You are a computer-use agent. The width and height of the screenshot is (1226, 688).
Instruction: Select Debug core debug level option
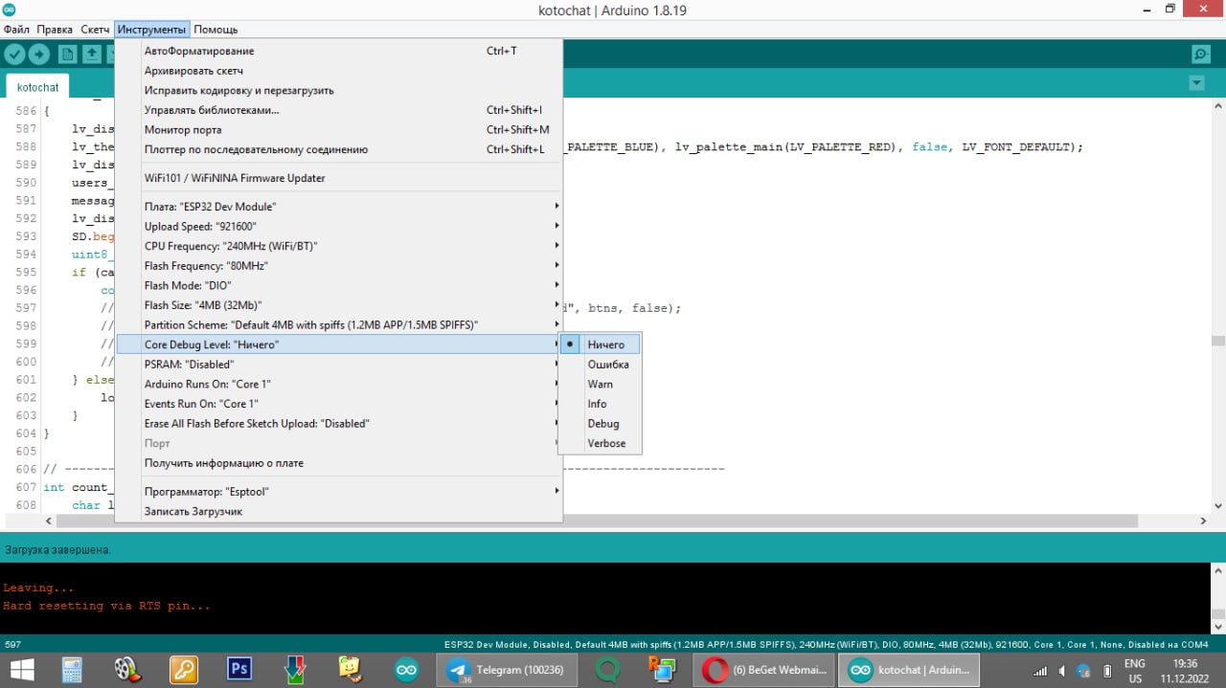(x=601, y=423)
